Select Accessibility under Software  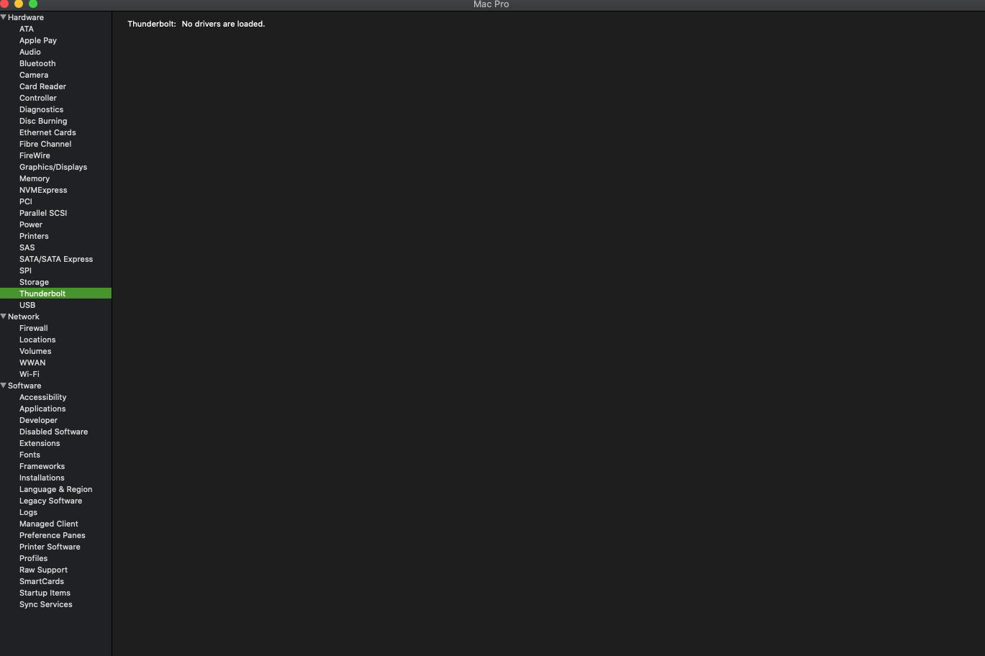43,397
